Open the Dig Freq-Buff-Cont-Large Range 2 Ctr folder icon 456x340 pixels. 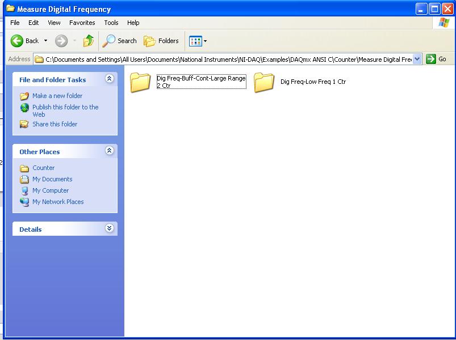pyautogui.click(x=140, y=82)
